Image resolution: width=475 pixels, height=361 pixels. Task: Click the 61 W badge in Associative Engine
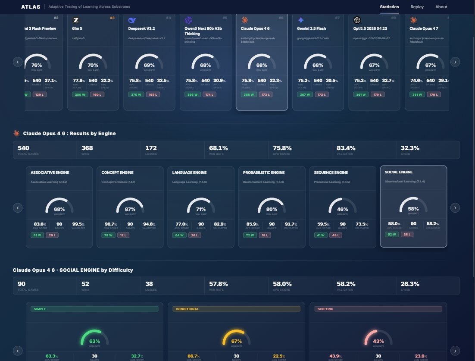click(x=37, y=235)
